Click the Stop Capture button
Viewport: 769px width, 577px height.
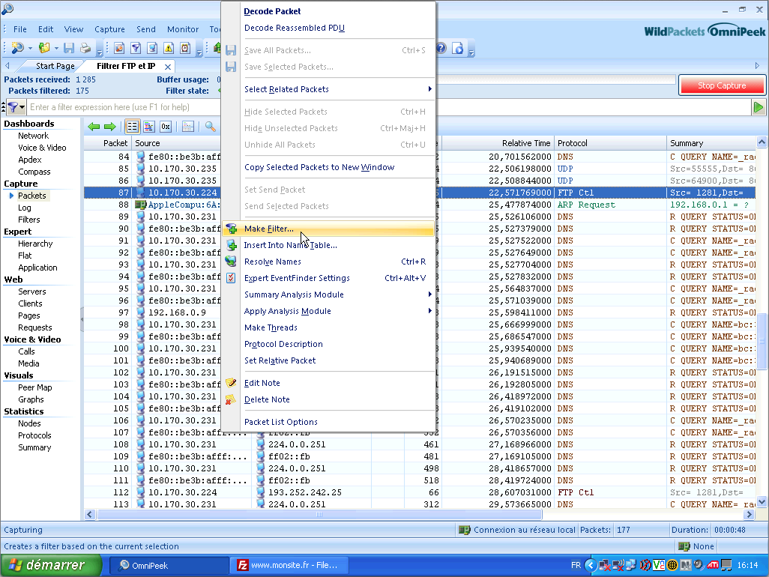pos(722,85)
